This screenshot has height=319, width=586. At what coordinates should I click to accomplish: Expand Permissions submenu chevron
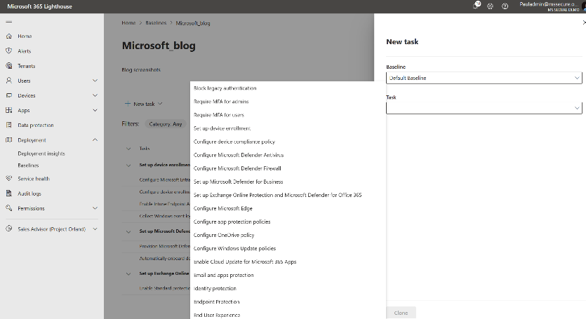pyautogui.click(x=95, y=208)
